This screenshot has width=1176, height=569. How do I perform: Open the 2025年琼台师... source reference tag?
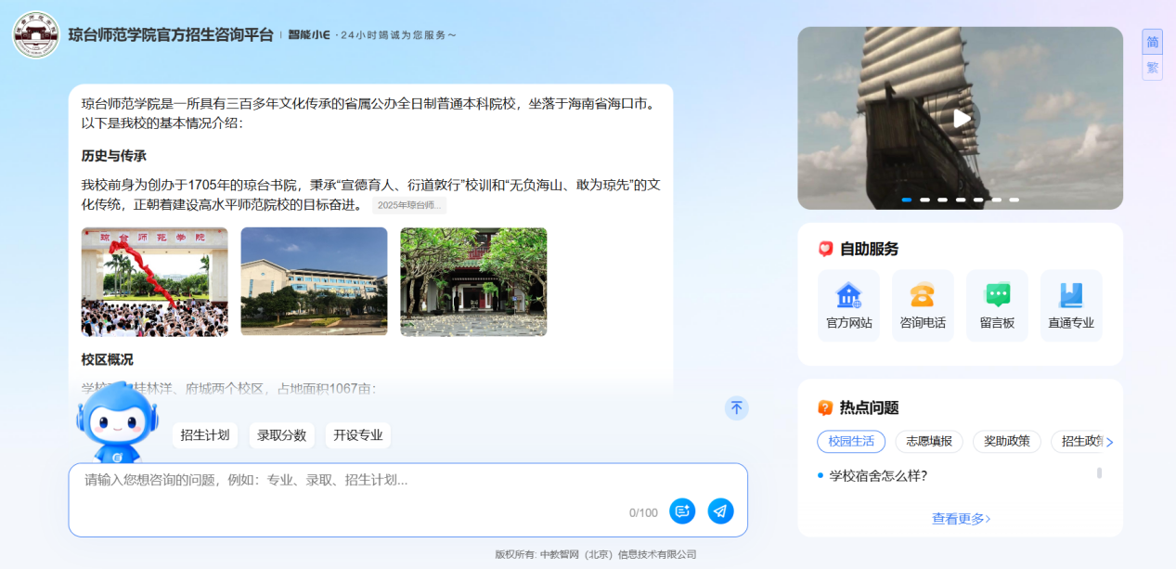(409, 205)
